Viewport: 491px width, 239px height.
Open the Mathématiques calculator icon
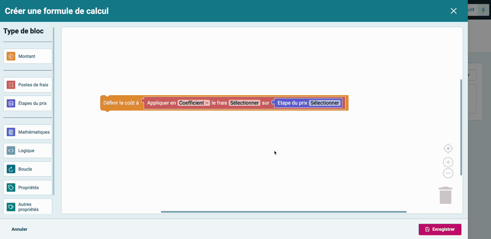point(11,132)
